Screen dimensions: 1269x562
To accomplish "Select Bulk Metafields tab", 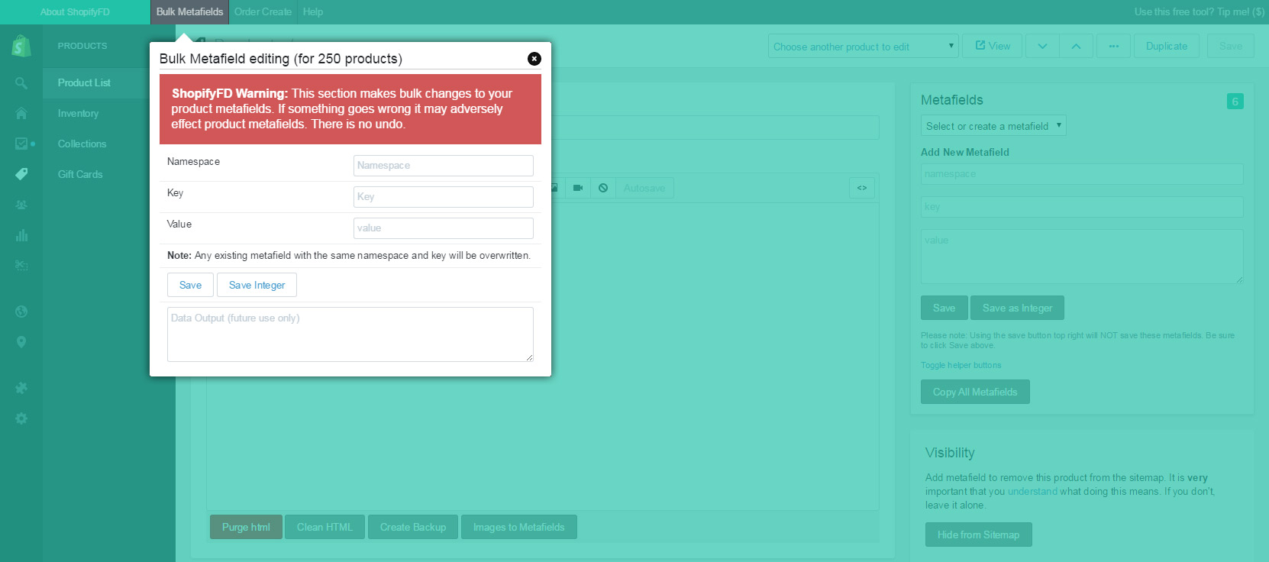I will (190, 12).
